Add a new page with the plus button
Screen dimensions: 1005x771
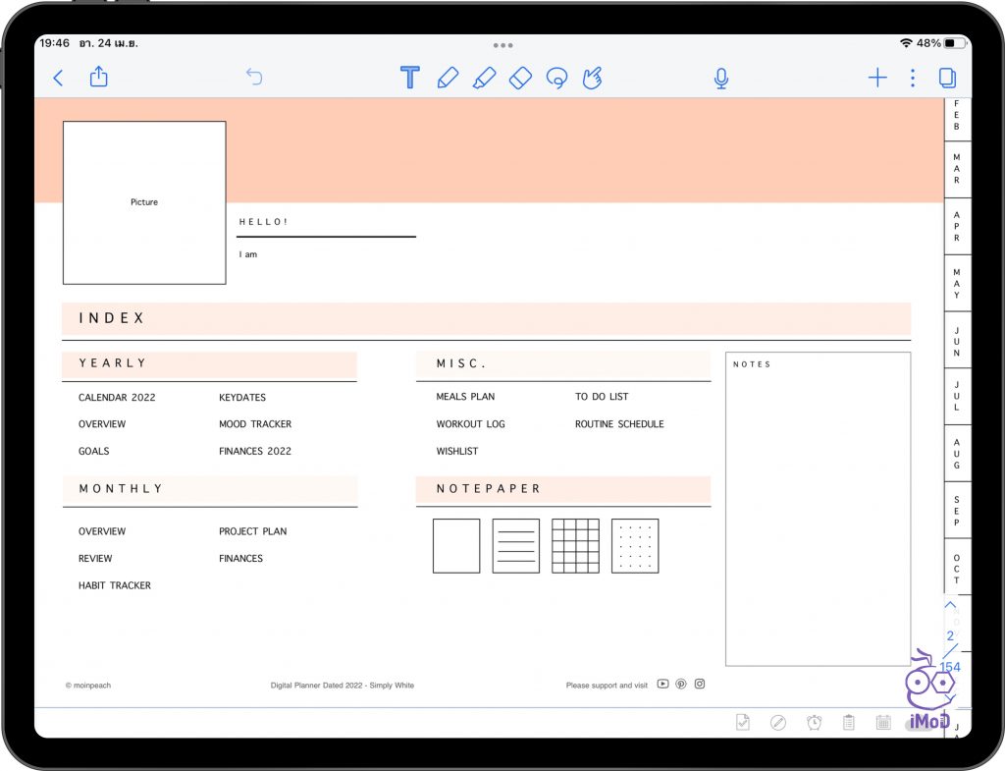click(876, 77)
